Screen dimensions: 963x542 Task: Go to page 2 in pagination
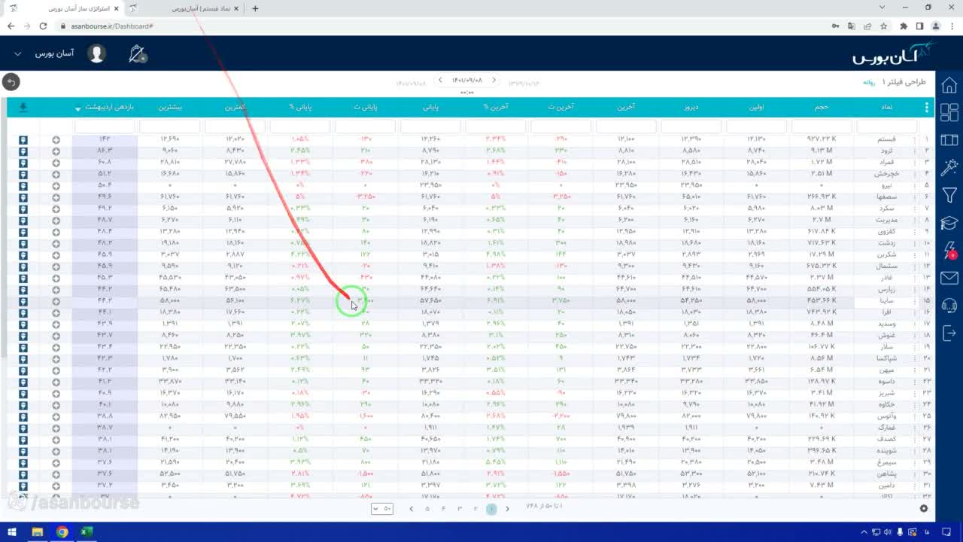[475, 509]
